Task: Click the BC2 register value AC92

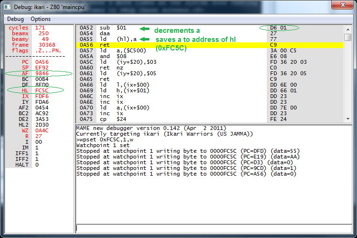Action: click(42, 113)
